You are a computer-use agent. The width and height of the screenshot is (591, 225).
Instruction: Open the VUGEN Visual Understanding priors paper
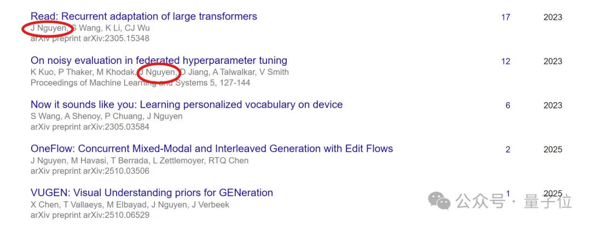coord(152,193)
